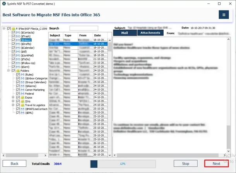Click the Folders yellow folder icon

point(18,71)
